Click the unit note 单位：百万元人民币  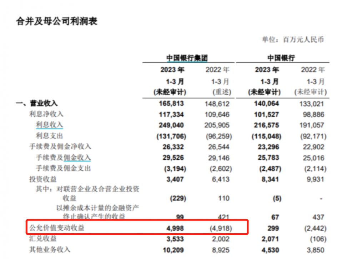[x=293, y=40]
